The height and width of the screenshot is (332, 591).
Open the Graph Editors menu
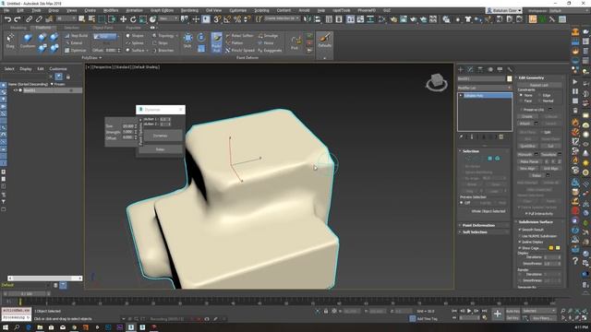pyautogui.click(x=163, y=10)
